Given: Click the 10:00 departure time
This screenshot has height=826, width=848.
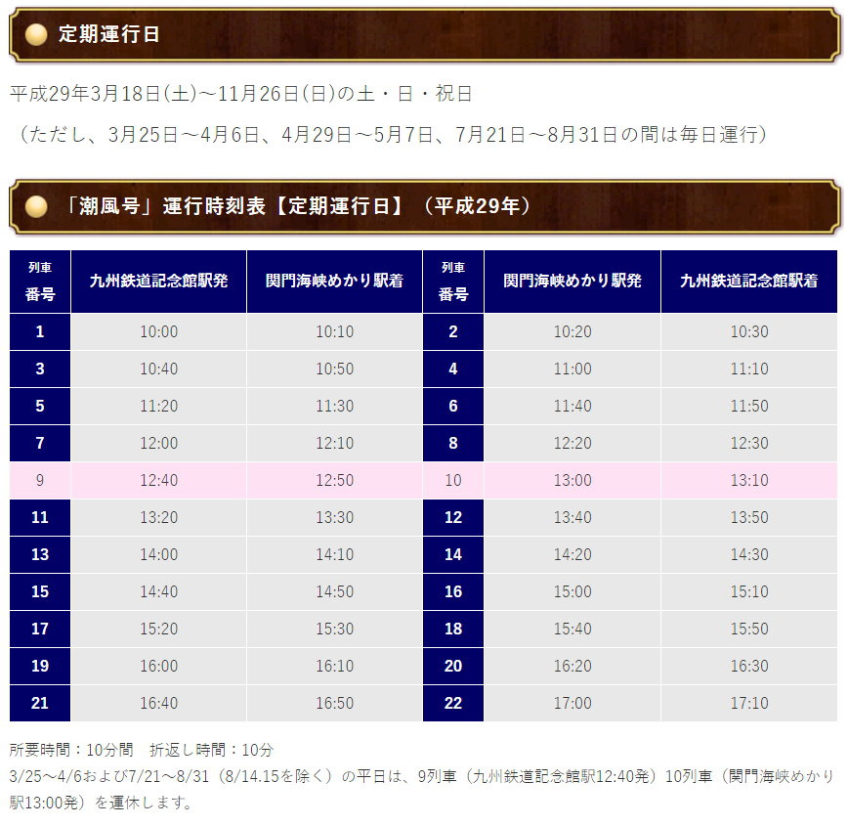Looking at the screenshot, I should click(x=158, y=331).
